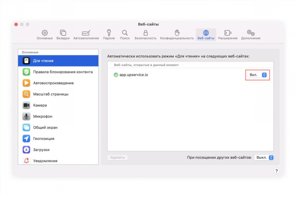Open the Дополнения gears tab
This screenshot has height=197, width=296.
click(251, 35)
